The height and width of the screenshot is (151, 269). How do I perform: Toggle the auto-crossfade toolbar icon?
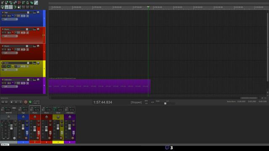32,3
